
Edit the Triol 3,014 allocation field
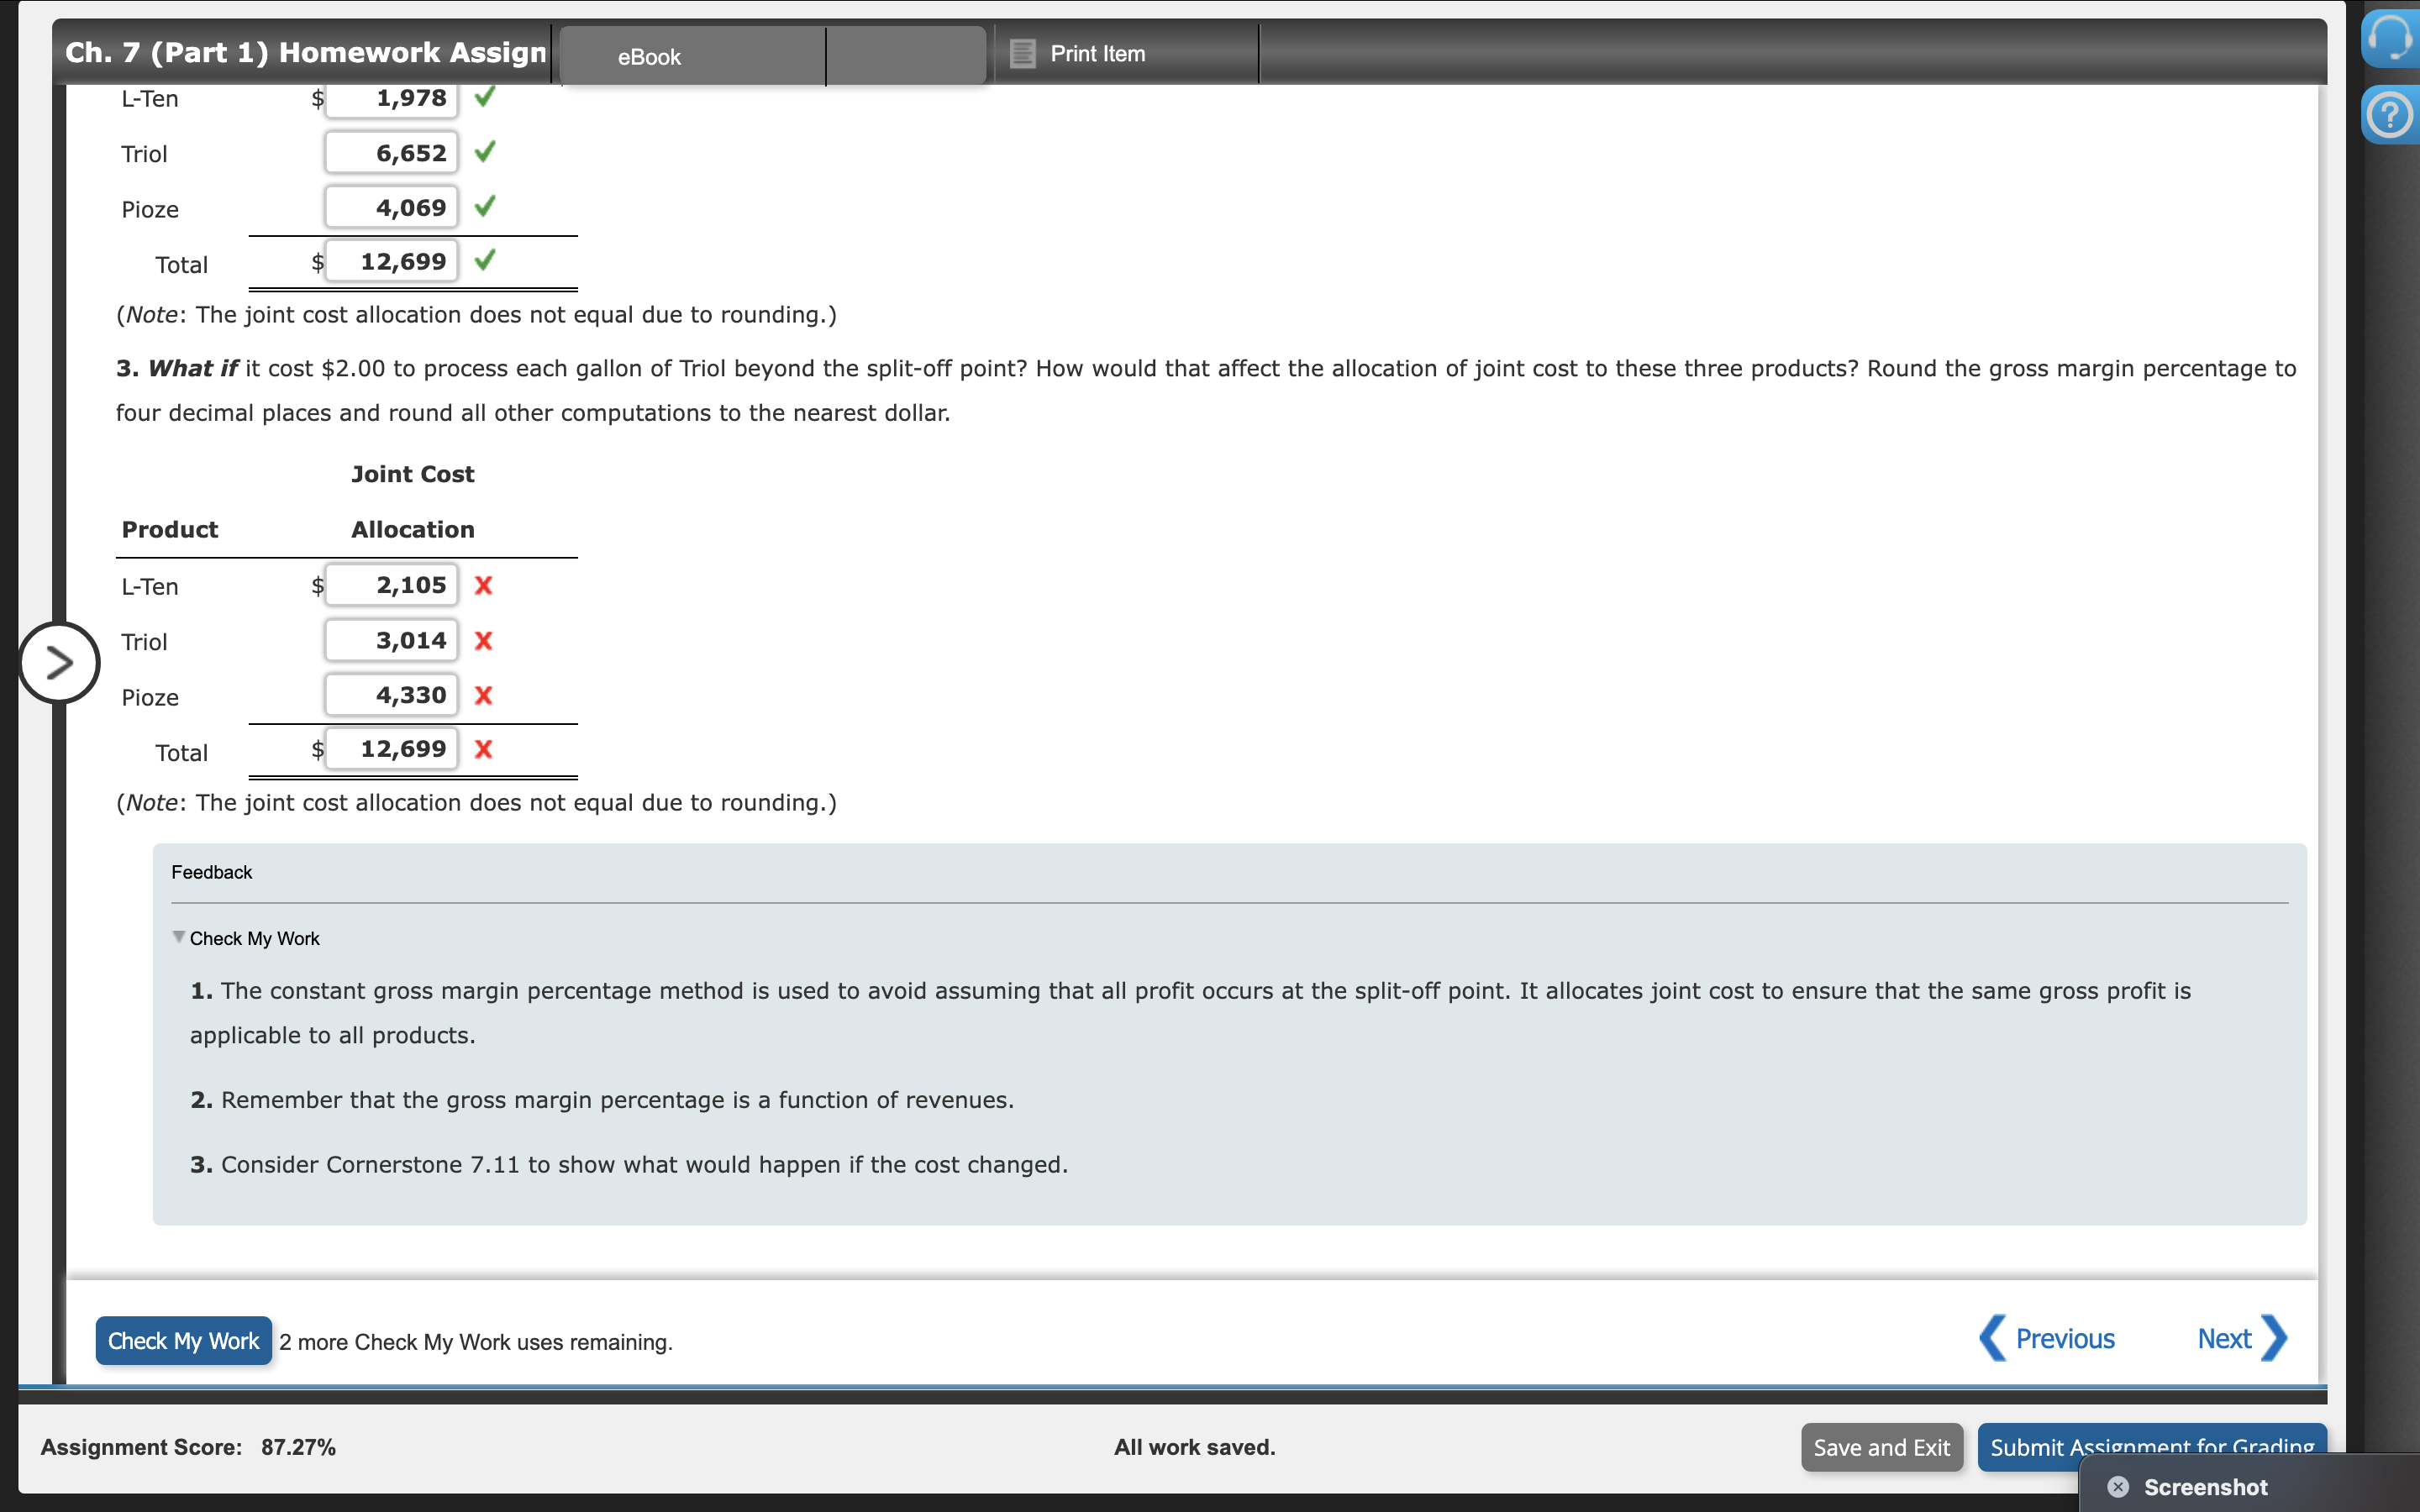[x=392, y=641]
